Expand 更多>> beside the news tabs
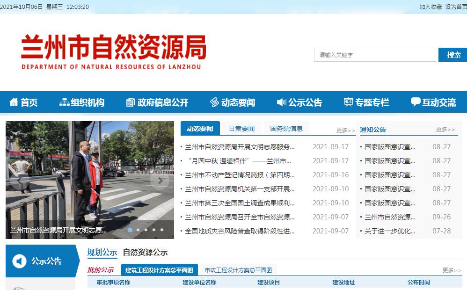 345,130
